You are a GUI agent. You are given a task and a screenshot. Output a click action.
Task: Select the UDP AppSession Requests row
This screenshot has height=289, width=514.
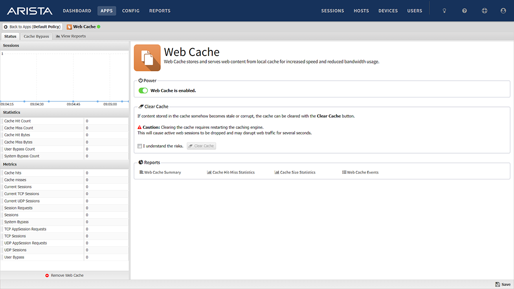[64, 243]
